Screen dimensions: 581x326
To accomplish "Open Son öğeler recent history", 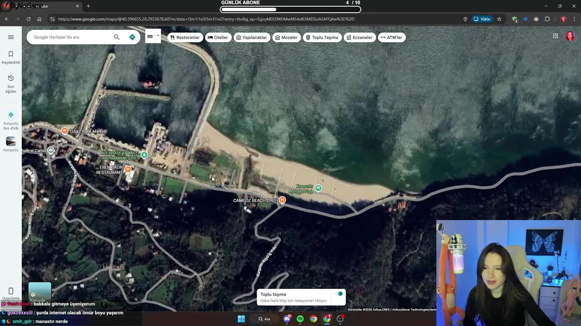I will tap(11, 84).
